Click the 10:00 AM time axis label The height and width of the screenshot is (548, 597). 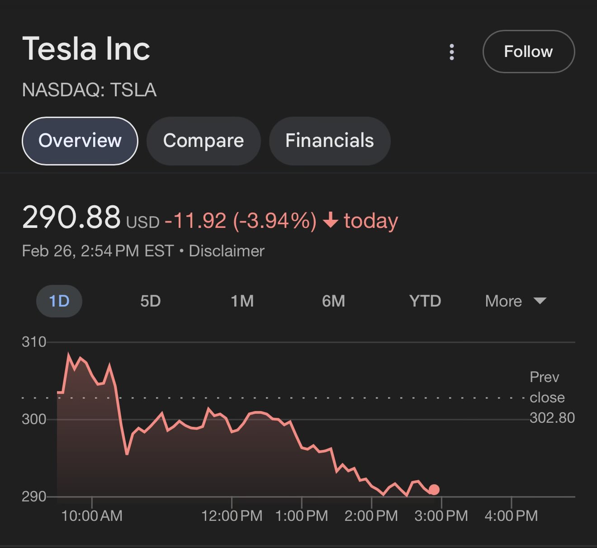(92, 515)
